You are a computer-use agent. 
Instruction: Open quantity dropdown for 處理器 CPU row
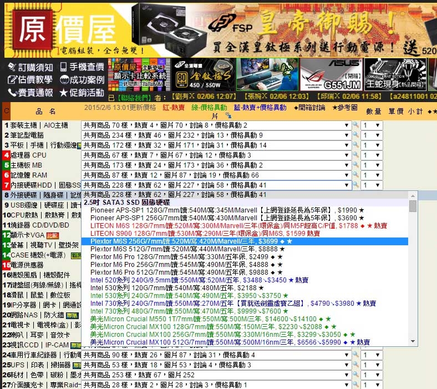pos(372,155)
